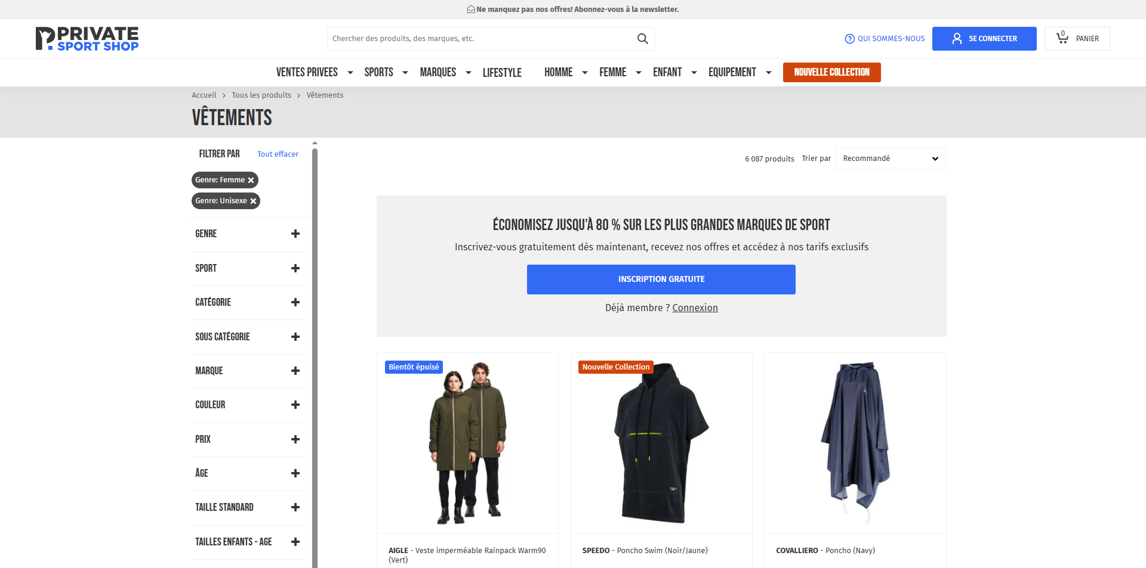Expand the Couleur filter section
The width and height of the screenshot is (1146, 568).
[248, 405]
